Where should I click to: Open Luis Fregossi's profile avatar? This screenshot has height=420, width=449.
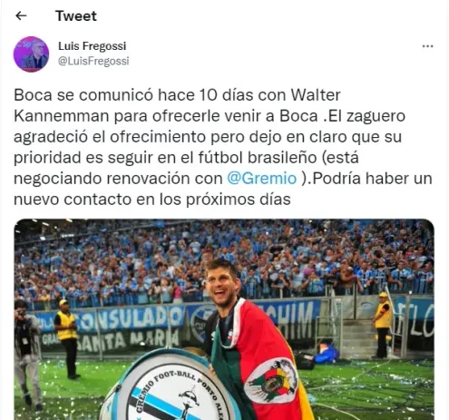(31, 54)
